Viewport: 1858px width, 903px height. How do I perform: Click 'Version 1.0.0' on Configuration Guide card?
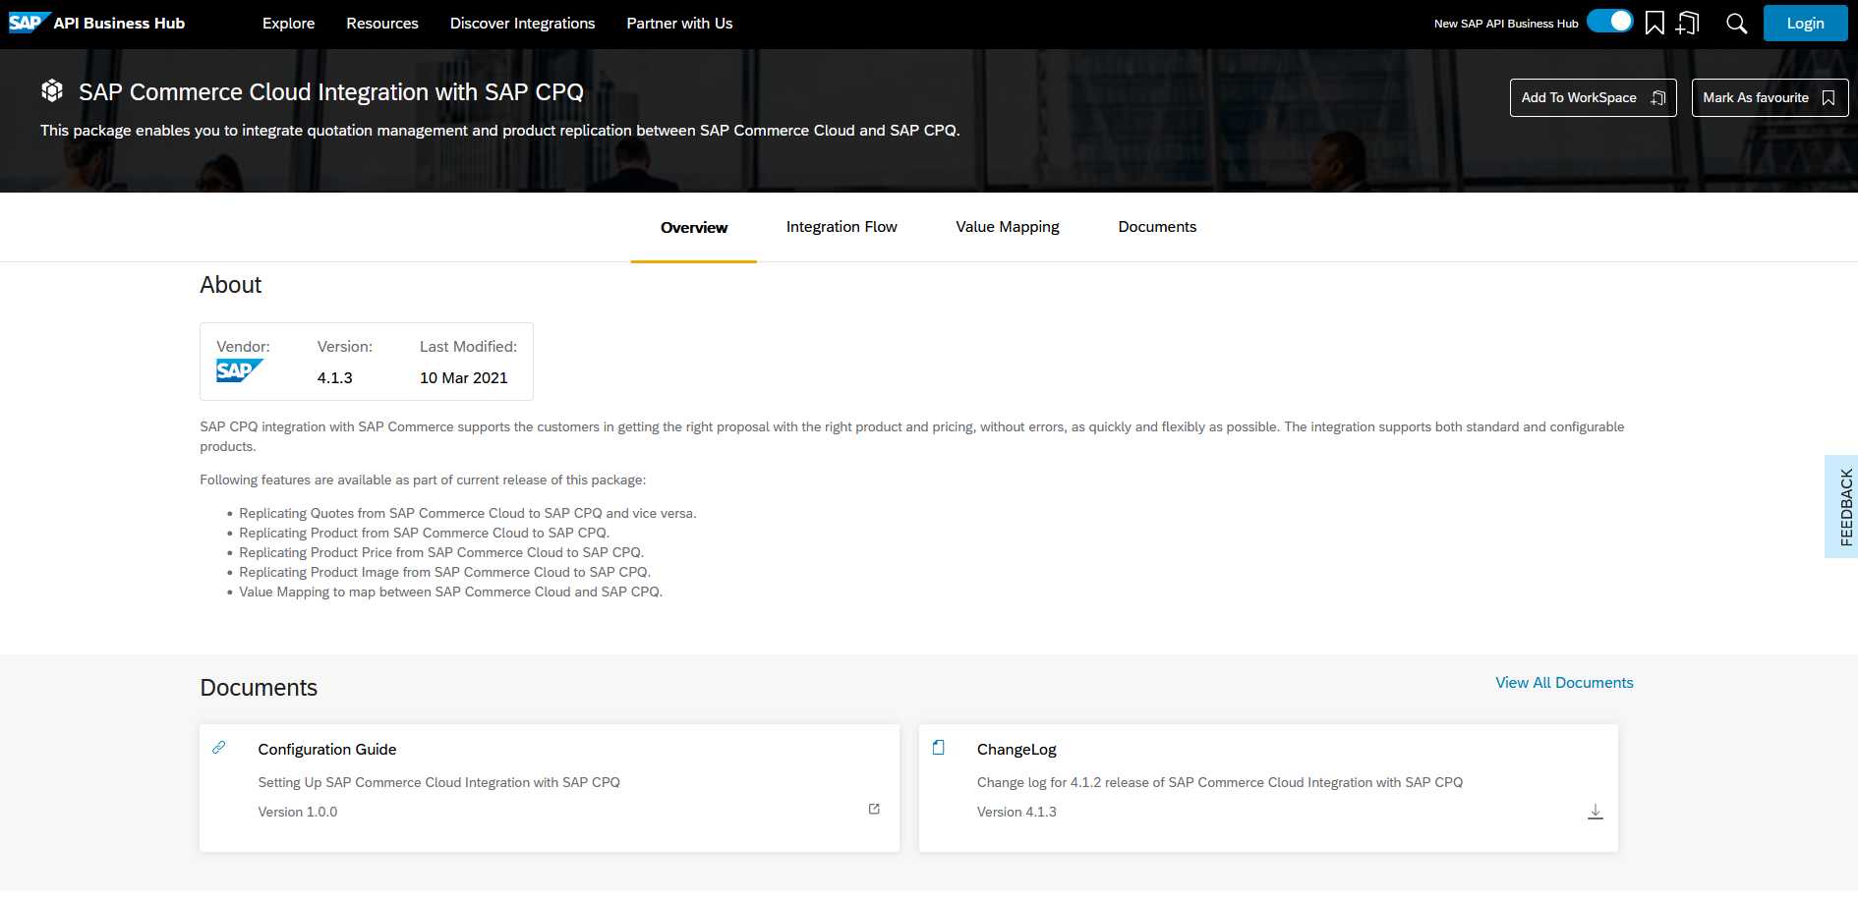pos(298,813)
